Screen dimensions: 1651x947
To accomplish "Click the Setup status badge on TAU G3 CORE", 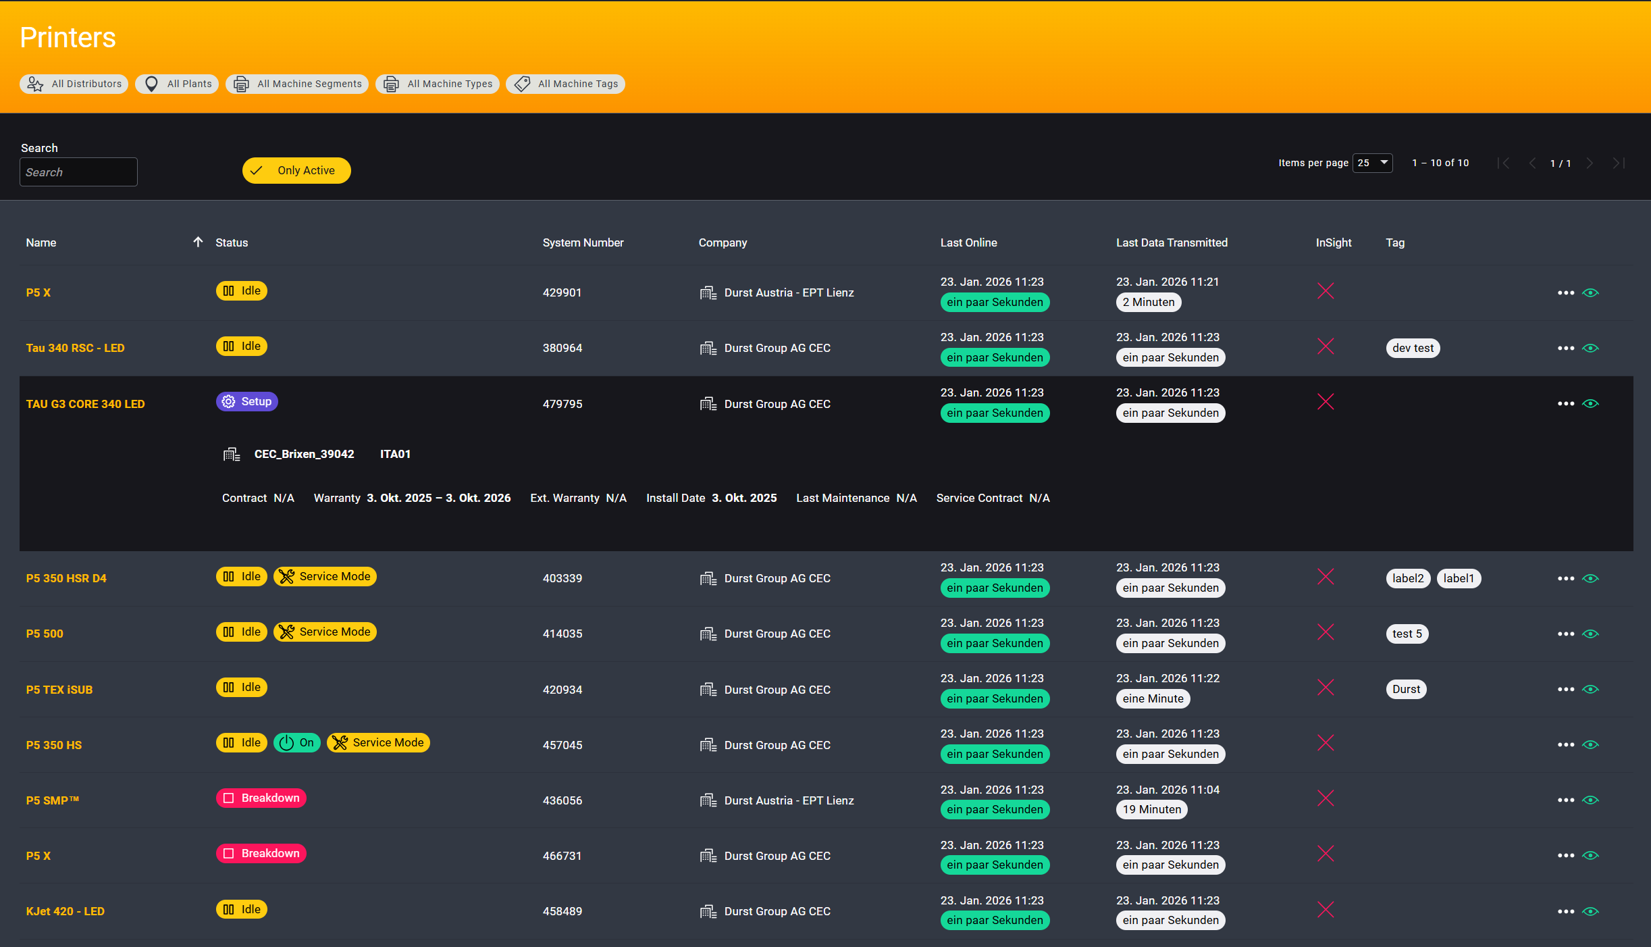I will [247, 402].
